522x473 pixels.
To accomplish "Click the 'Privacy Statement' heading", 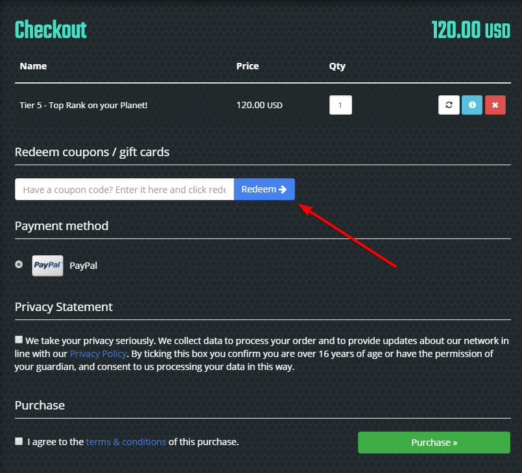I will (64, 307).
